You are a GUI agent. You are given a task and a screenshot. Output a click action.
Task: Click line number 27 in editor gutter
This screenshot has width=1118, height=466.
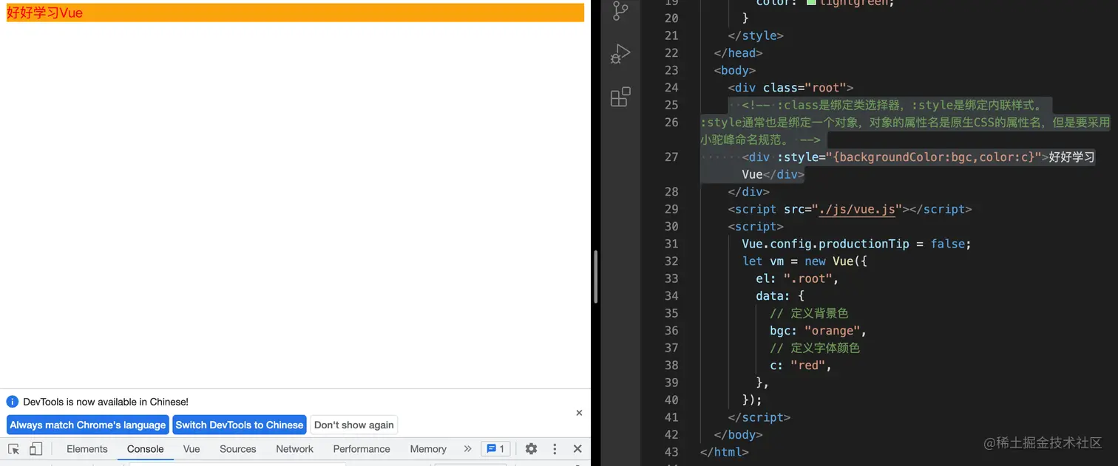[x=671, y=157]
